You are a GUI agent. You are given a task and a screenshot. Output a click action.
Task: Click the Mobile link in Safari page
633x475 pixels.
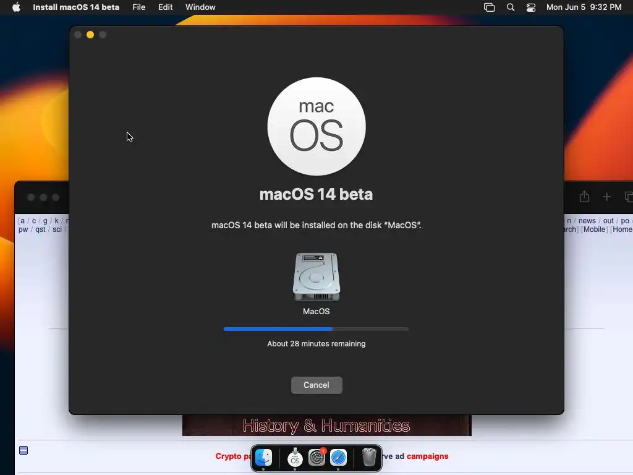594,229
